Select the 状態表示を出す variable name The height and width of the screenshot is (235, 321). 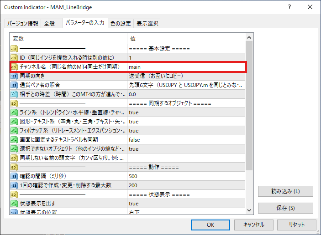37,204
